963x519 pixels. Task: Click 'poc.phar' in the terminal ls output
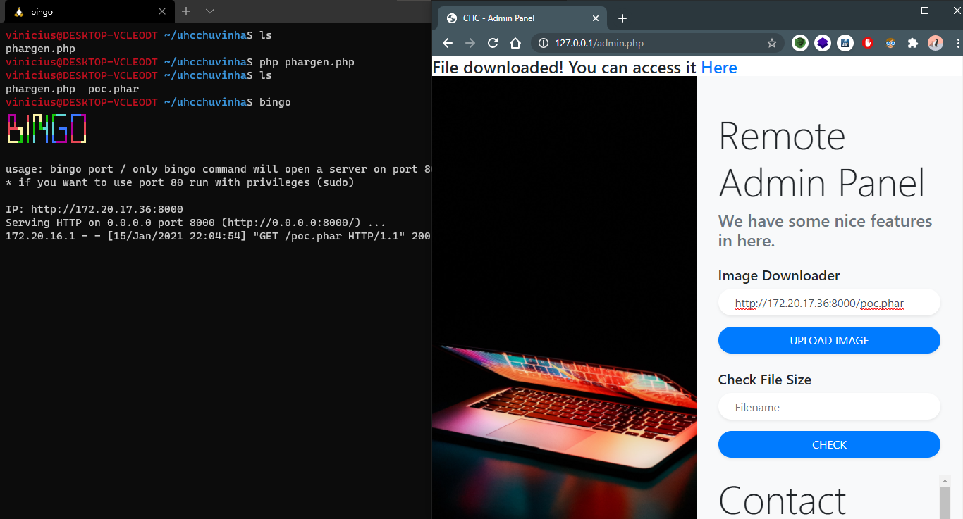114,89
